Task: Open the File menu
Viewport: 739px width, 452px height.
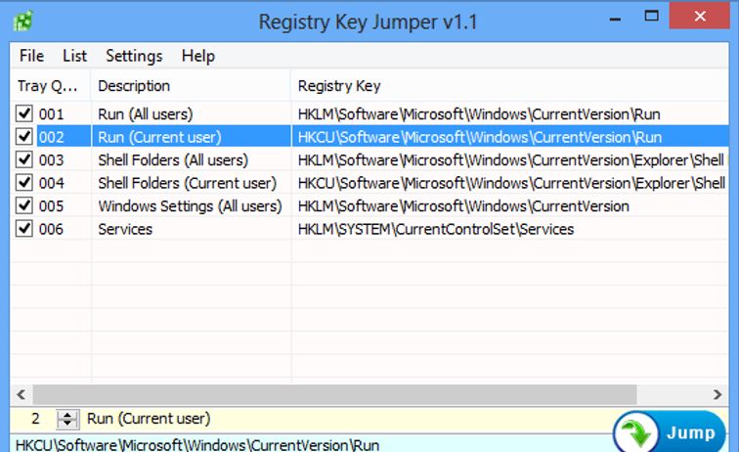Action: pos(31,56)
